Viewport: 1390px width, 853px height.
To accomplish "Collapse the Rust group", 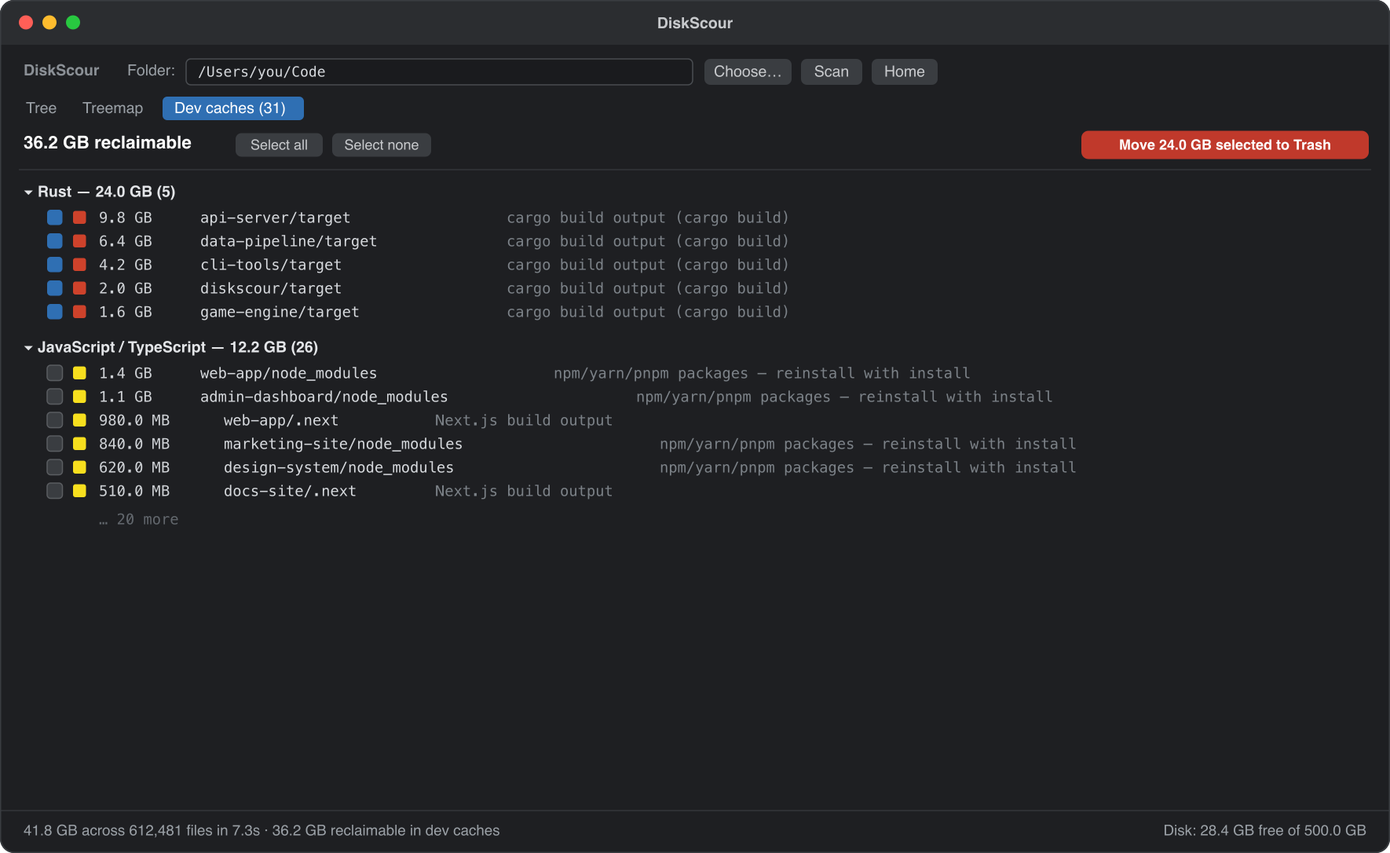I will (x=28, y=192).
